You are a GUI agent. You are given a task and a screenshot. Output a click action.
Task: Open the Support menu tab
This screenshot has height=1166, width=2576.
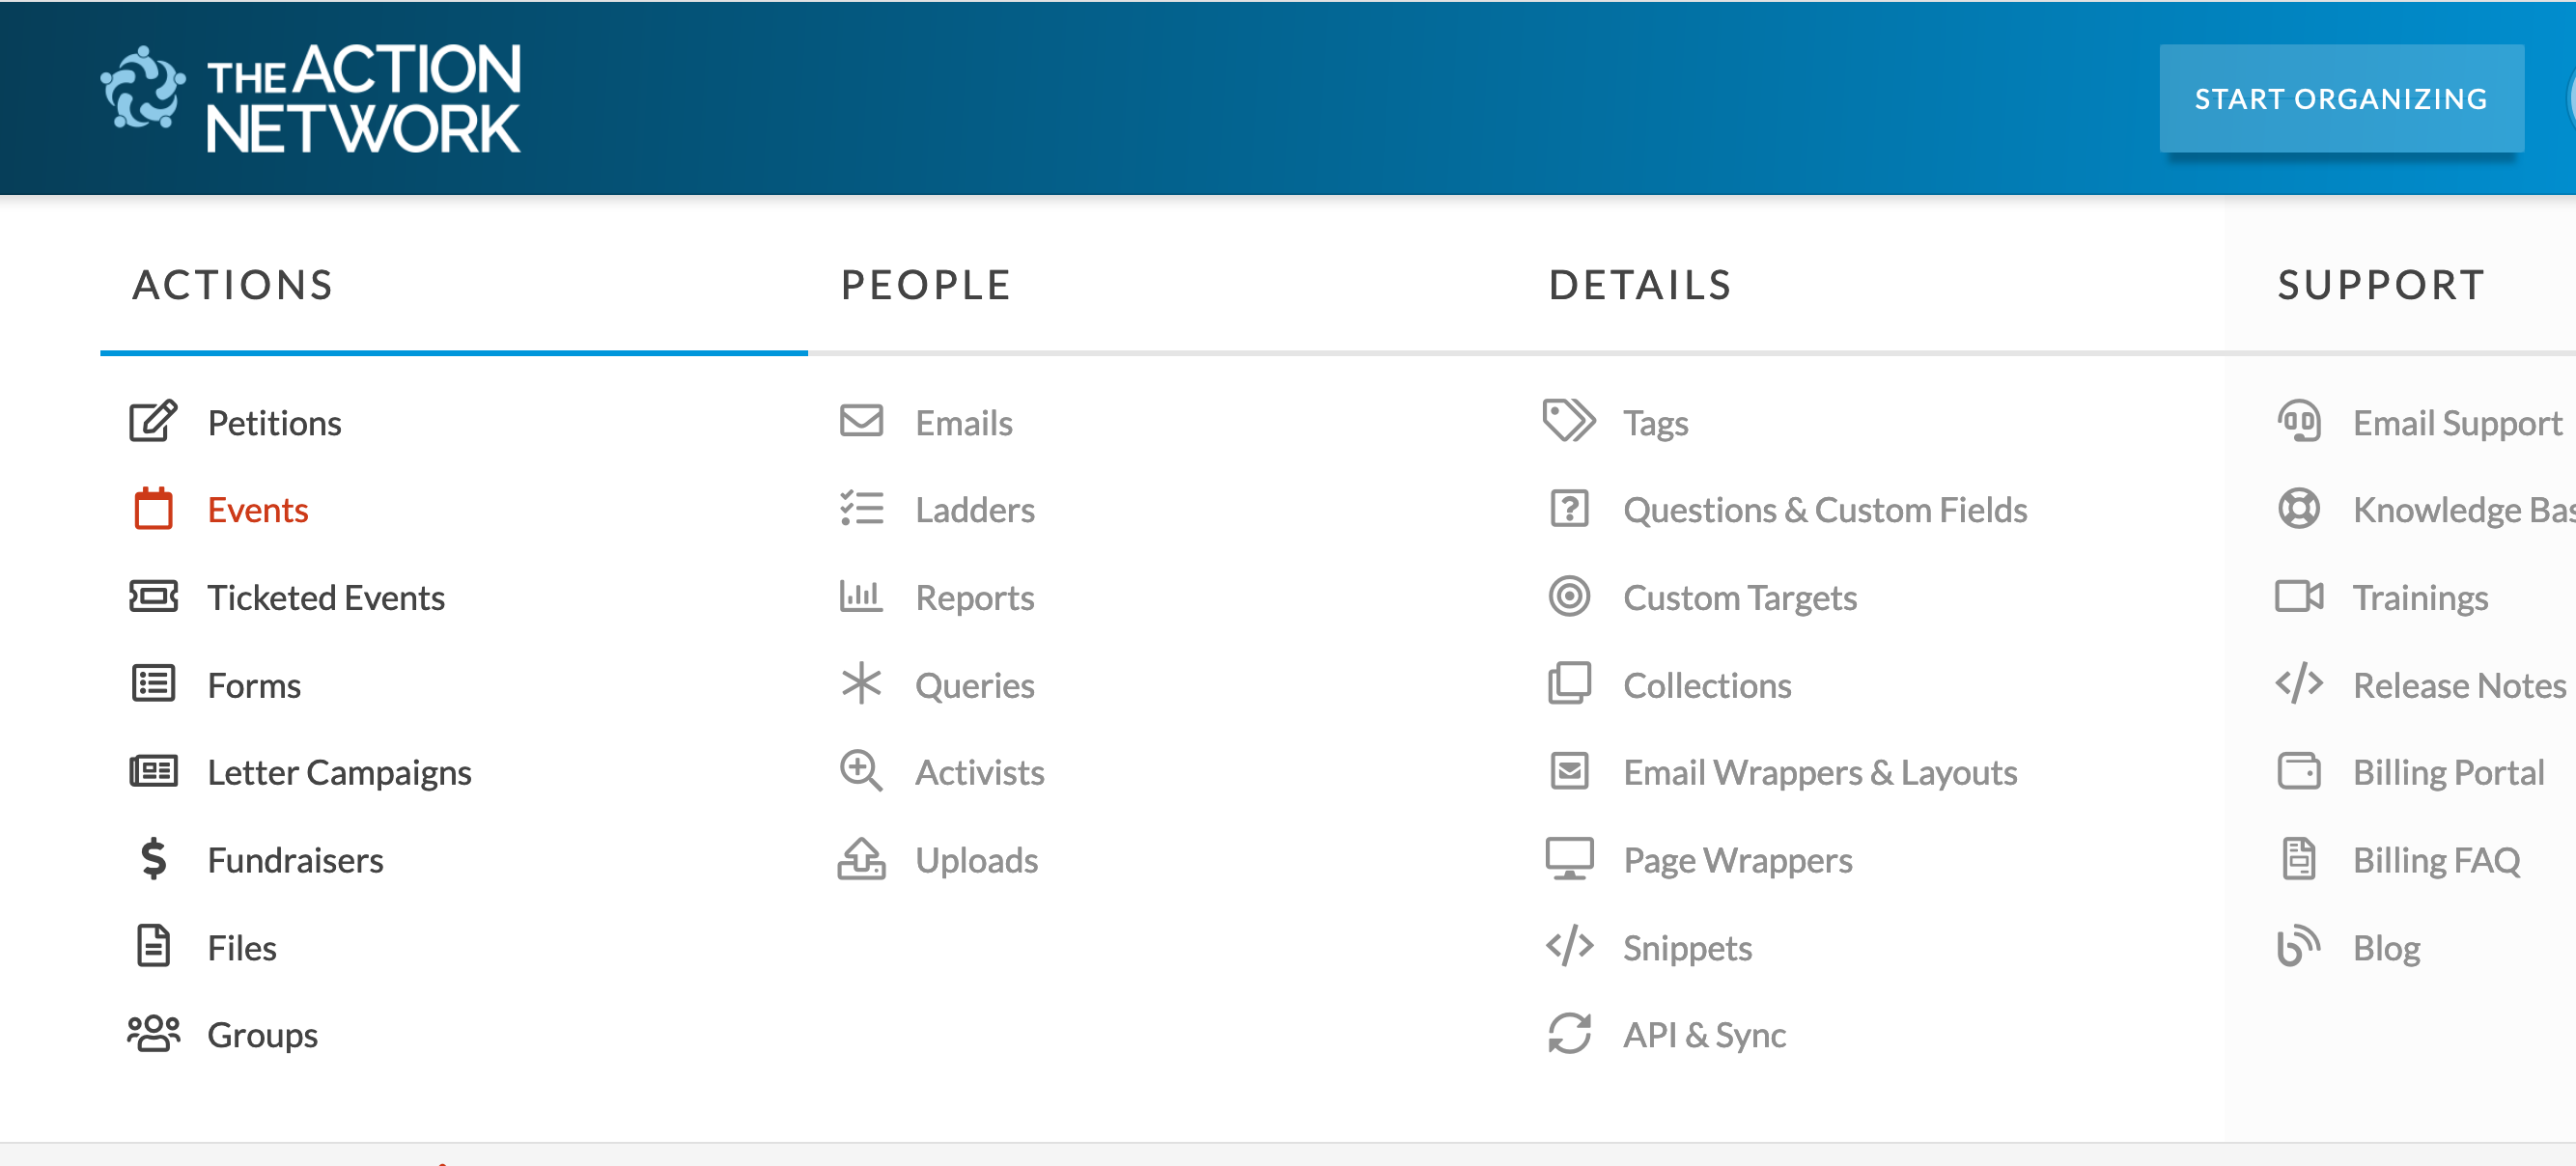point(2380,286)
